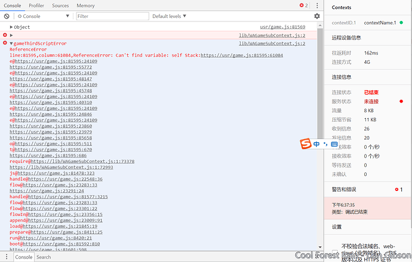Click the error count badge
412x262 pixels.
pyautogui.click(x=304, y=5)
